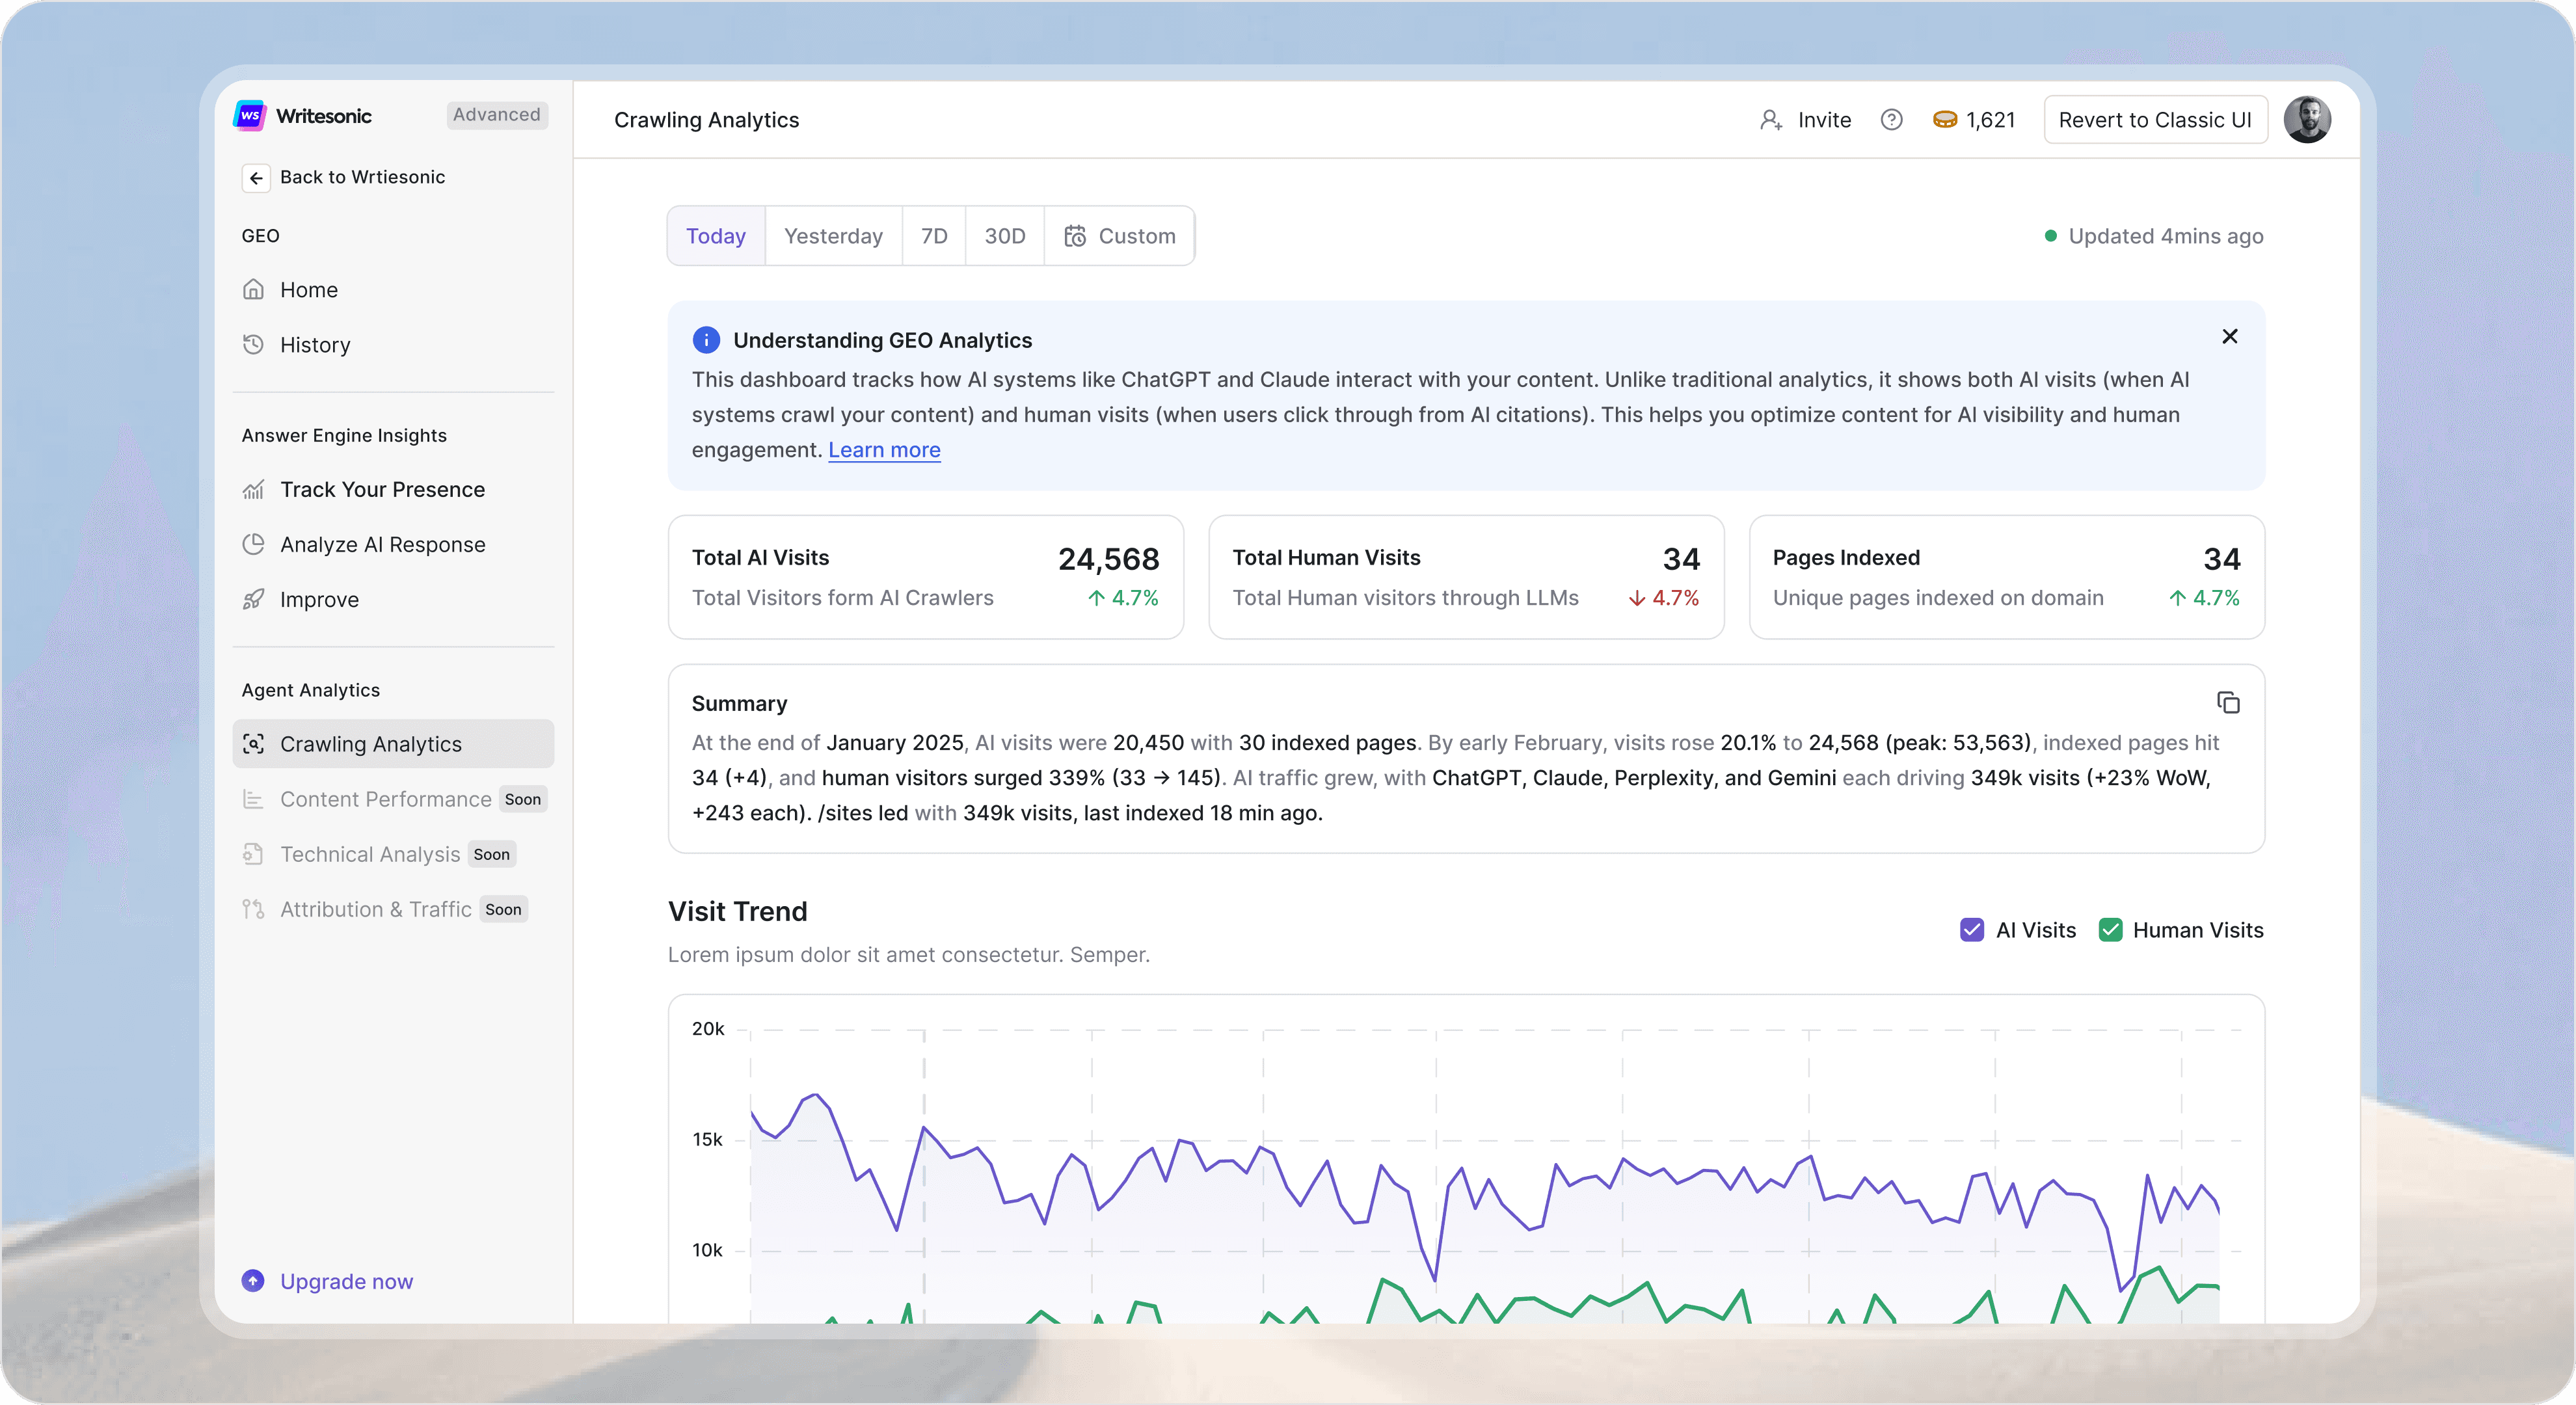This screenshot has height=1405, width=2576.
Task: Click Revert to Classic UI button
Action: click(2155, 120)
